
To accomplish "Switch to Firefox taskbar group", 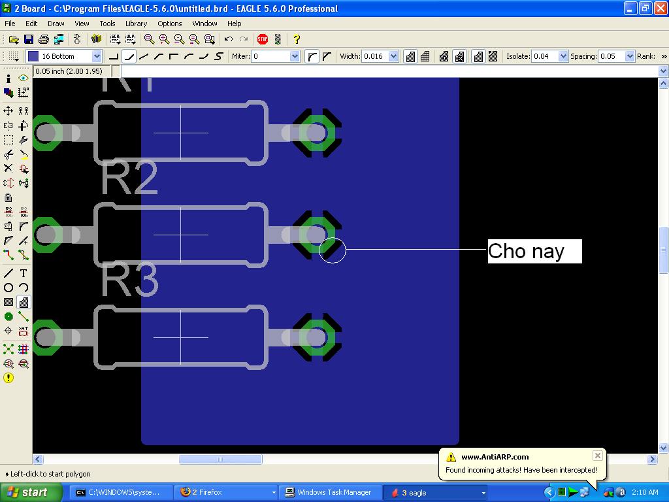I will tap(227, 492).
